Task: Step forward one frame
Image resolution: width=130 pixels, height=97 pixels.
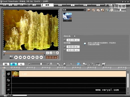Action: [29, 57]
